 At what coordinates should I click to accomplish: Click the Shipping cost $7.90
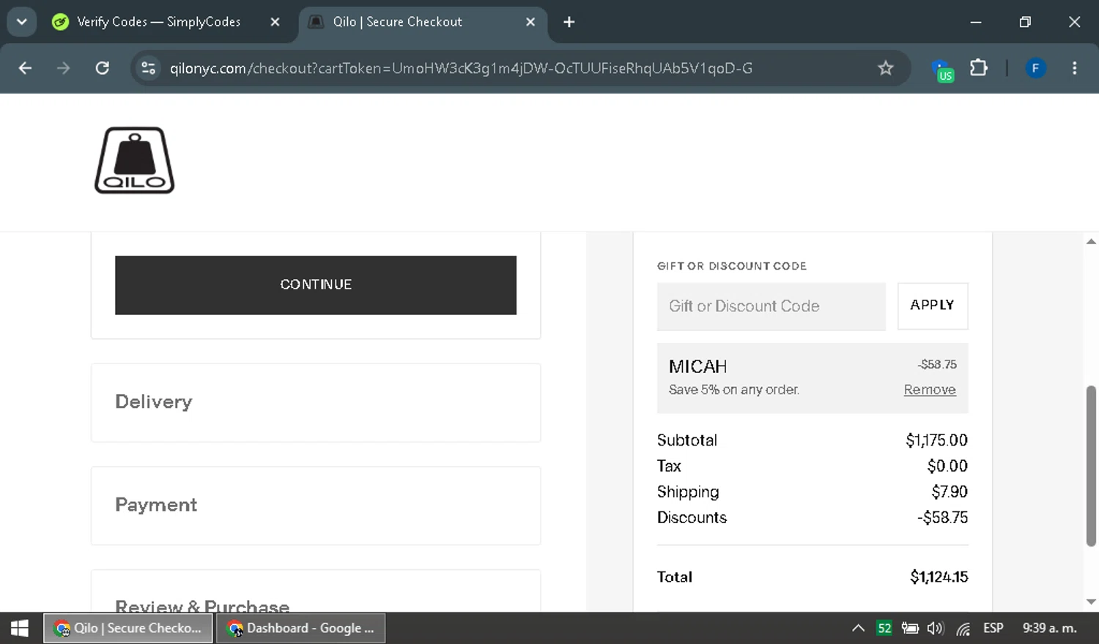point(950,492)
